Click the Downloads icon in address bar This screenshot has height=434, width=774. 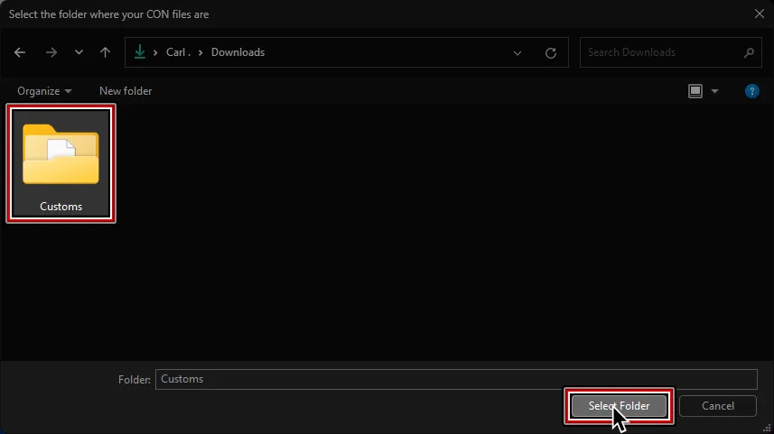coord(140,51)
